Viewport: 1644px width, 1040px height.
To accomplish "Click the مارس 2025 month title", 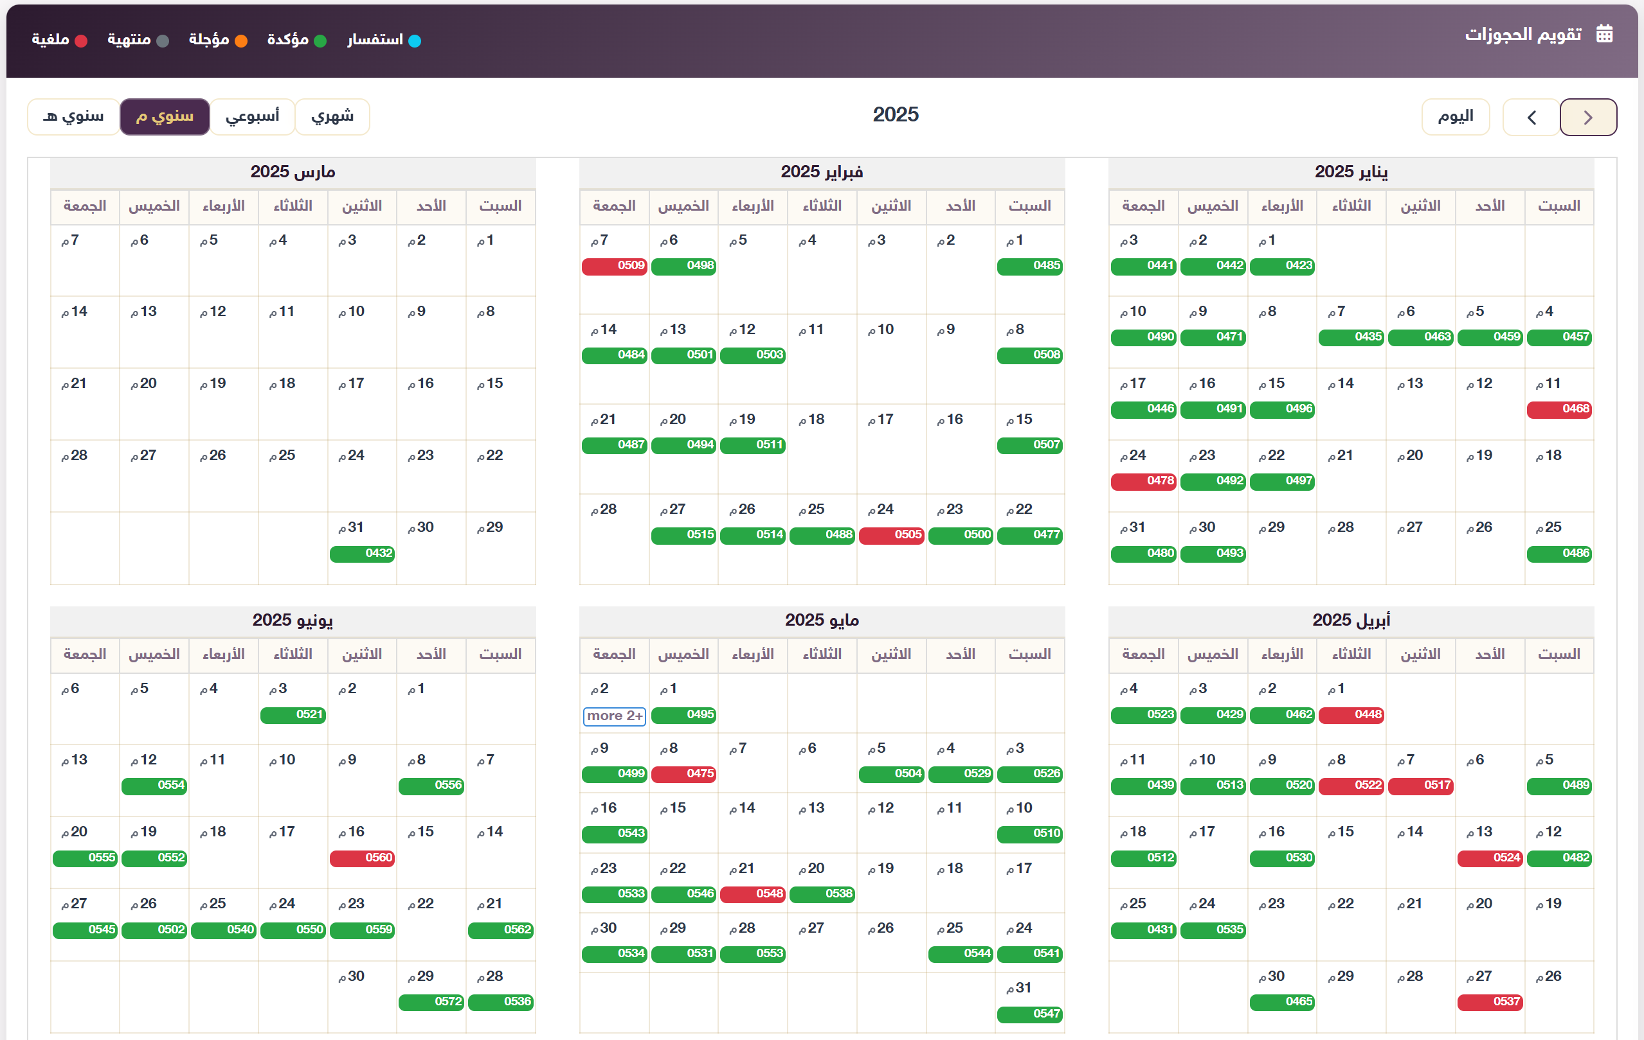I will coord(293,172).
